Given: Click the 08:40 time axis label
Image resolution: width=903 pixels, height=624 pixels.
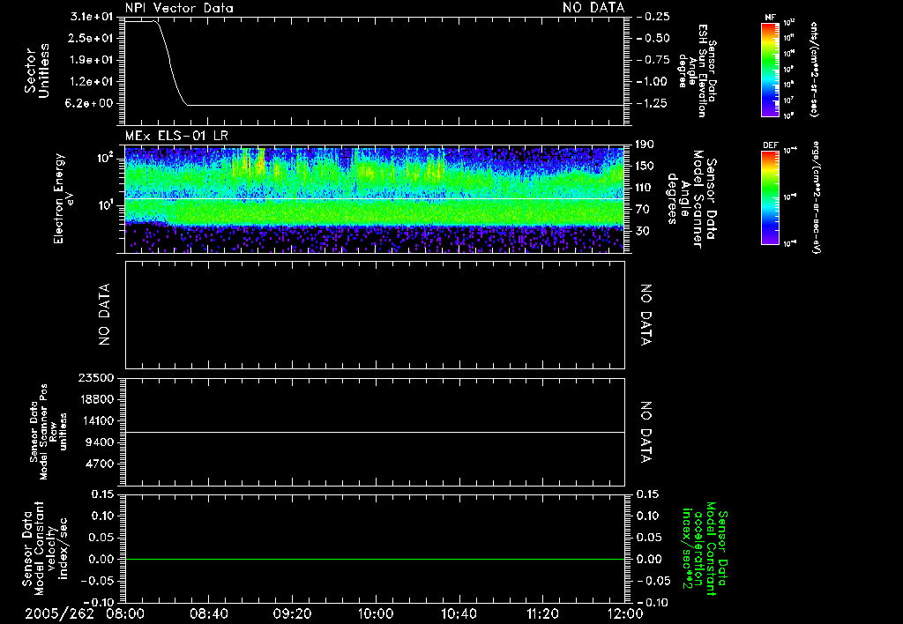Looking at the screenshot, I should pos(209,613).
